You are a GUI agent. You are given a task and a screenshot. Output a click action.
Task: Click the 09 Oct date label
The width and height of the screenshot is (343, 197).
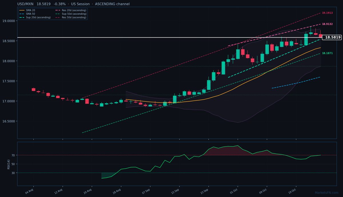(x=263, y=191)
